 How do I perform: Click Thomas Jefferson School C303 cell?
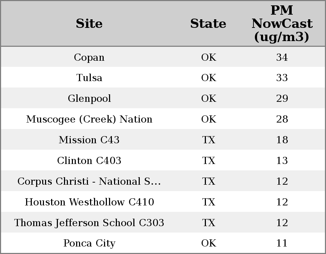pos(89,223)
